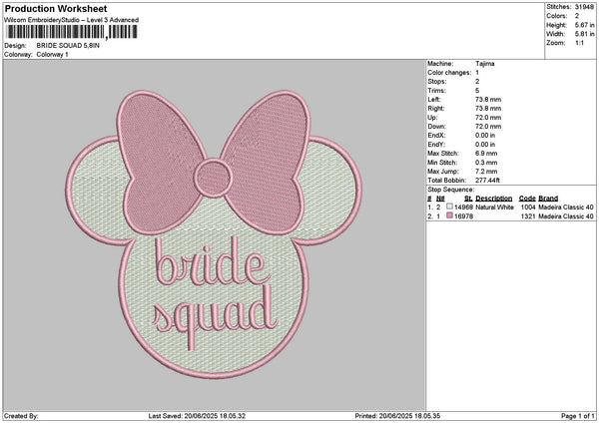599x423 pixels.
Task: Click the stitch count '16978' in row 2
Action: [x=464, y=216]
